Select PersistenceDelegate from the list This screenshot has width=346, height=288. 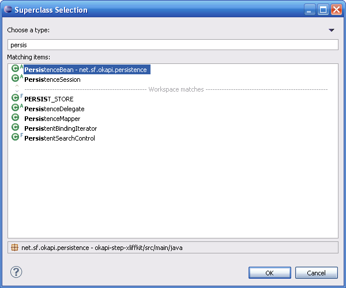54,109
